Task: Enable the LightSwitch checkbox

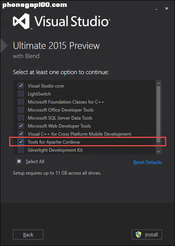Action: point(21,94)
